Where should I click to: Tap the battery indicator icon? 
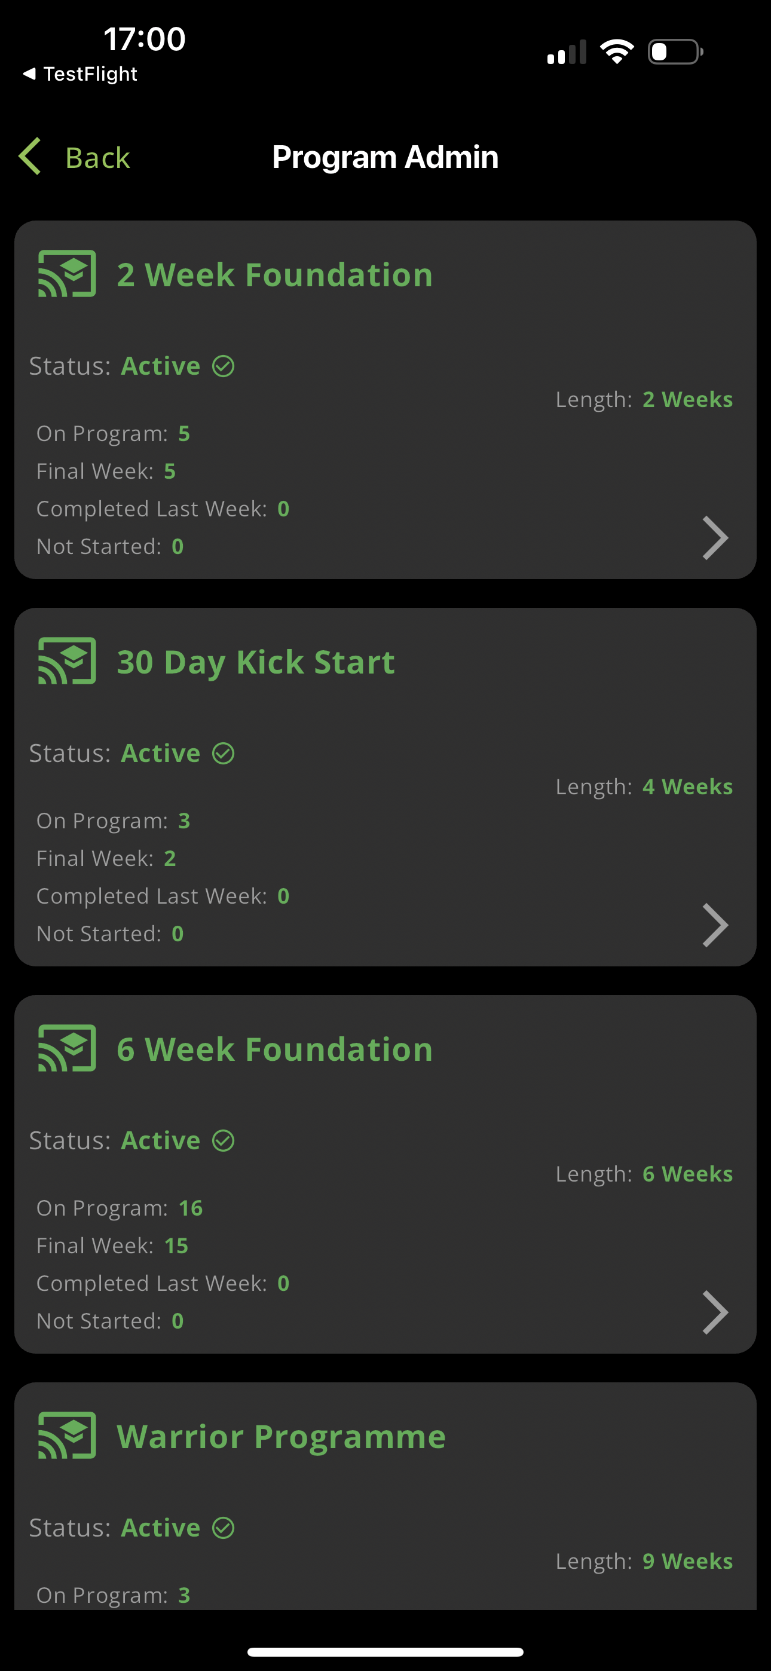tap(675, 52)
